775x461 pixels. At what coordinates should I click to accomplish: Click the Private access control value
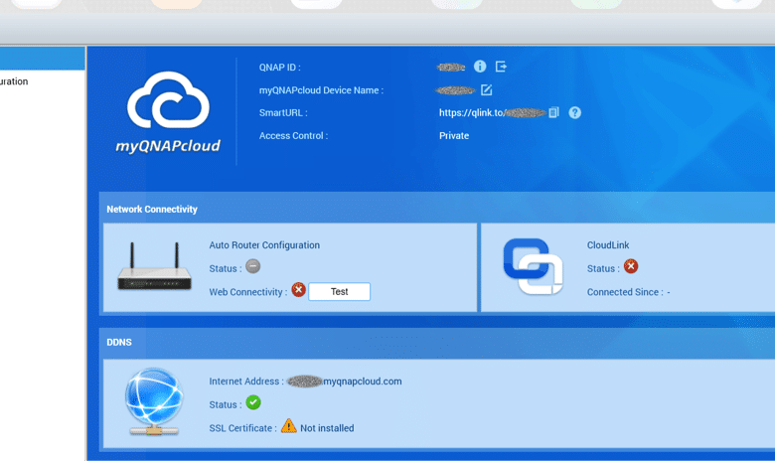click(454, 135)
